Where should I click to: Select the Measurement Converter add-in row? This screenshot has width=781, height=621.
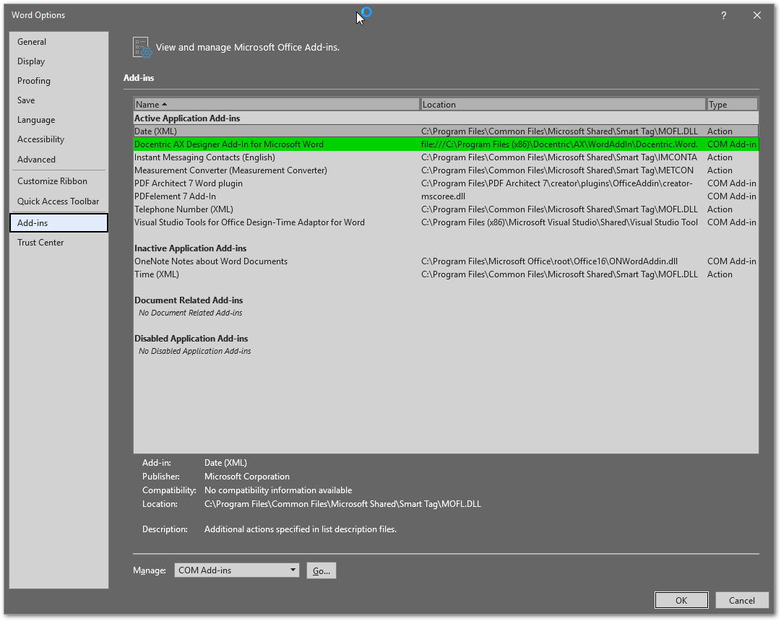pyautogui.click(x=446, y=170)
